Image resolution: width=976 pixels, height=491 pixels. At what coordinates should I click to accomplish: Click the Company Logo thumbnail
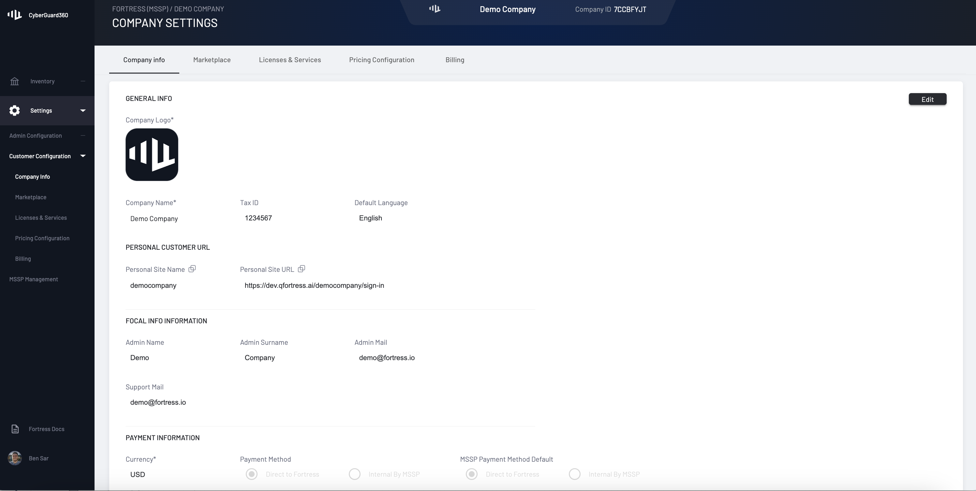(x=152, y=154)
